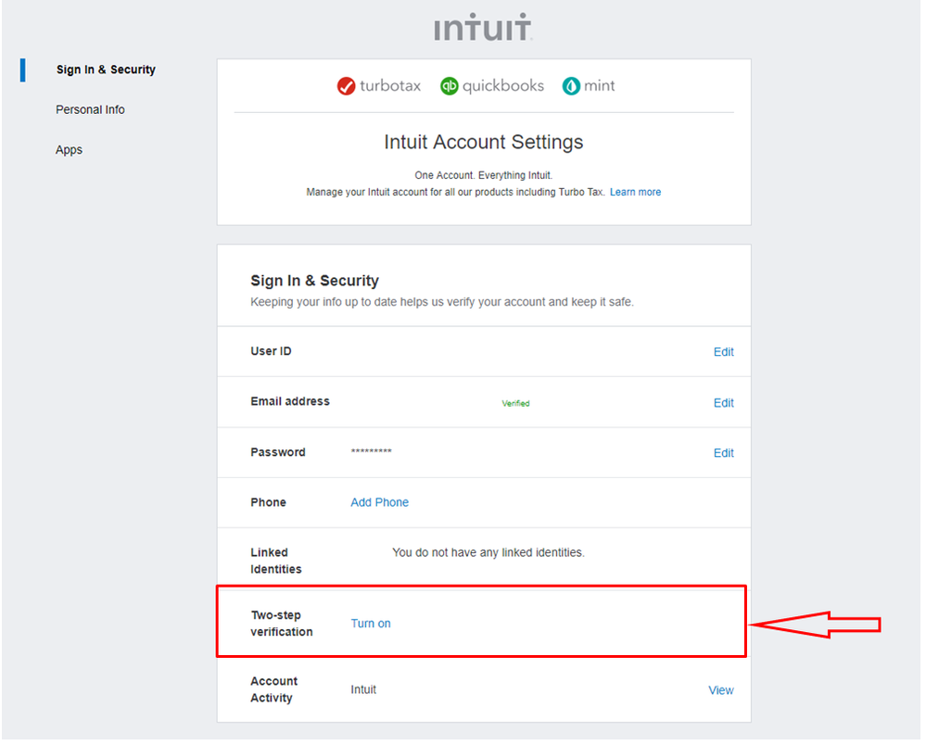The height and width of the screenshot is (745, 926).
Task: Turn on Two-step verification
Action: pos(371,624)
